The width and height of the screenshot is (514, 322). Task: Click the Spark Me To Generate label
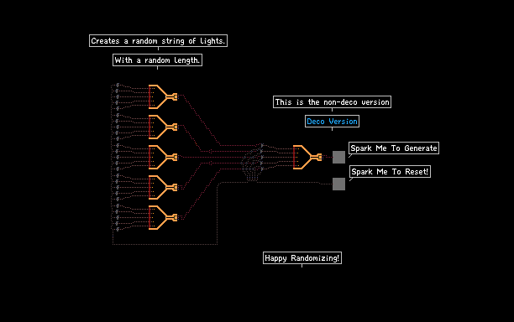tap(394, 148)
